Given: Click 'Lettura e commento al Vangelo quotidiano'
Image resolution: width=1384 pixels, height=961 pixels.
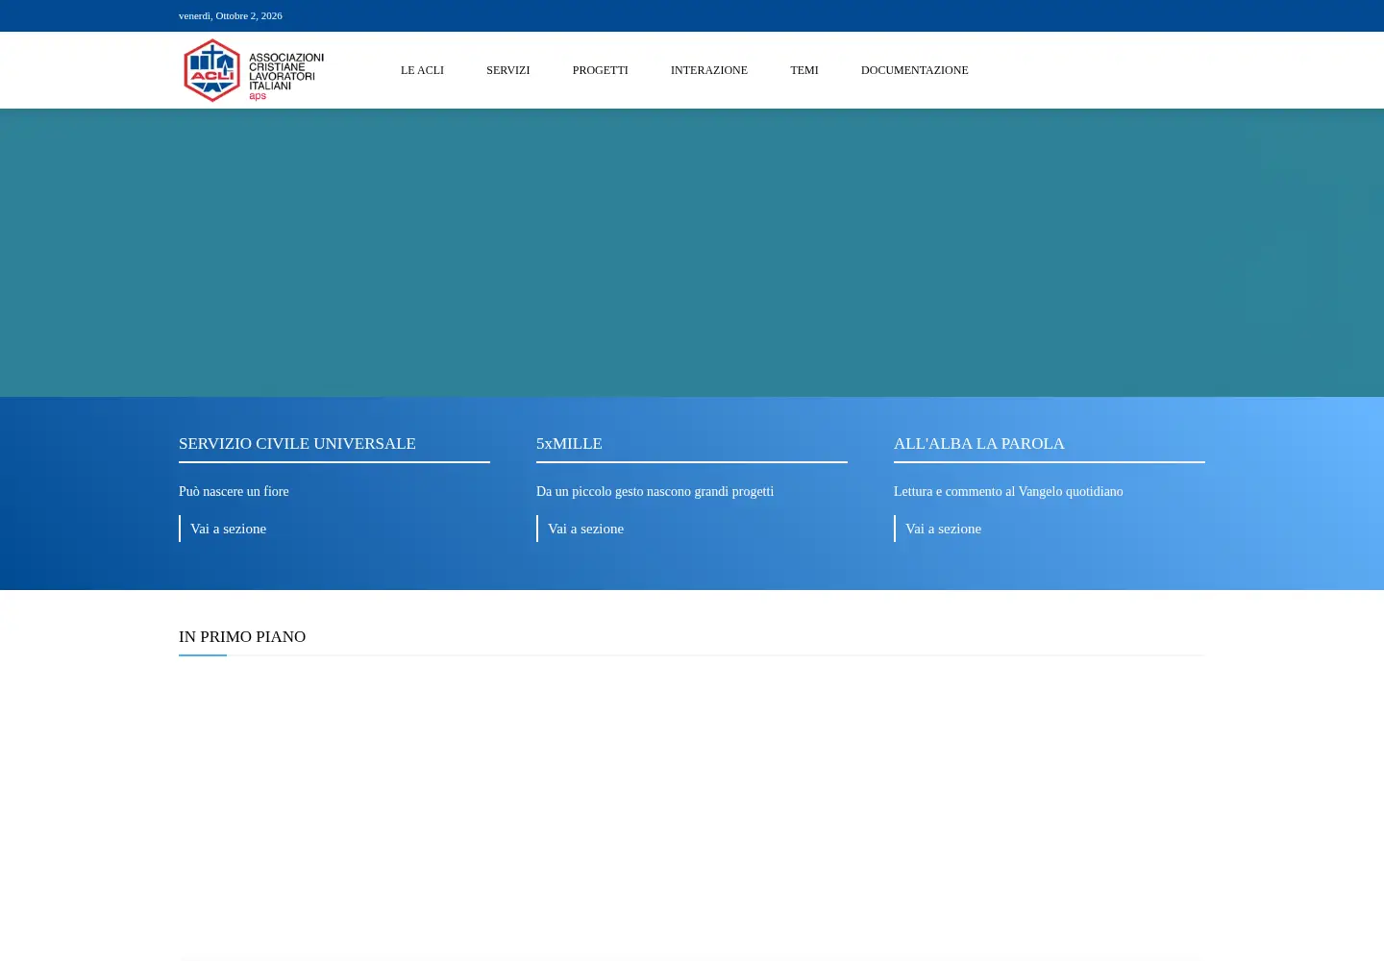Looking at the screenshot, I should tap(1008, 491).
